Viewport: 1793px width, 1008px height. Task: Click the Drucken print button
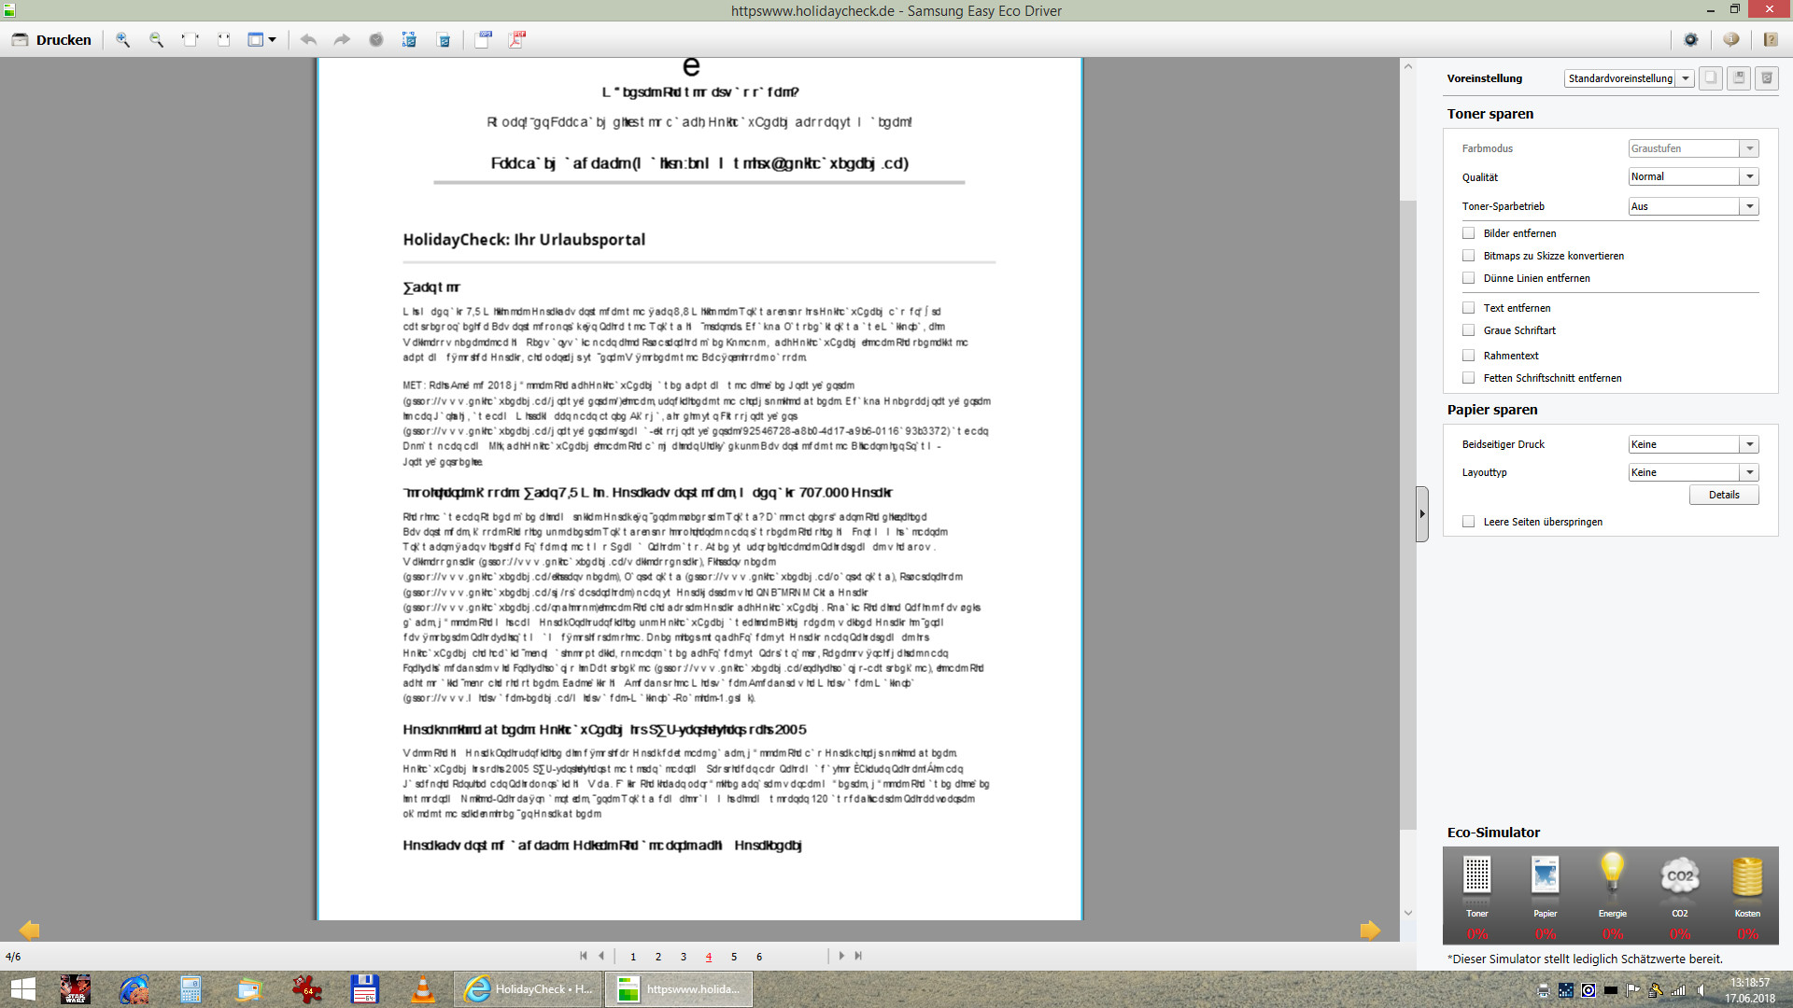pos(51,39)
